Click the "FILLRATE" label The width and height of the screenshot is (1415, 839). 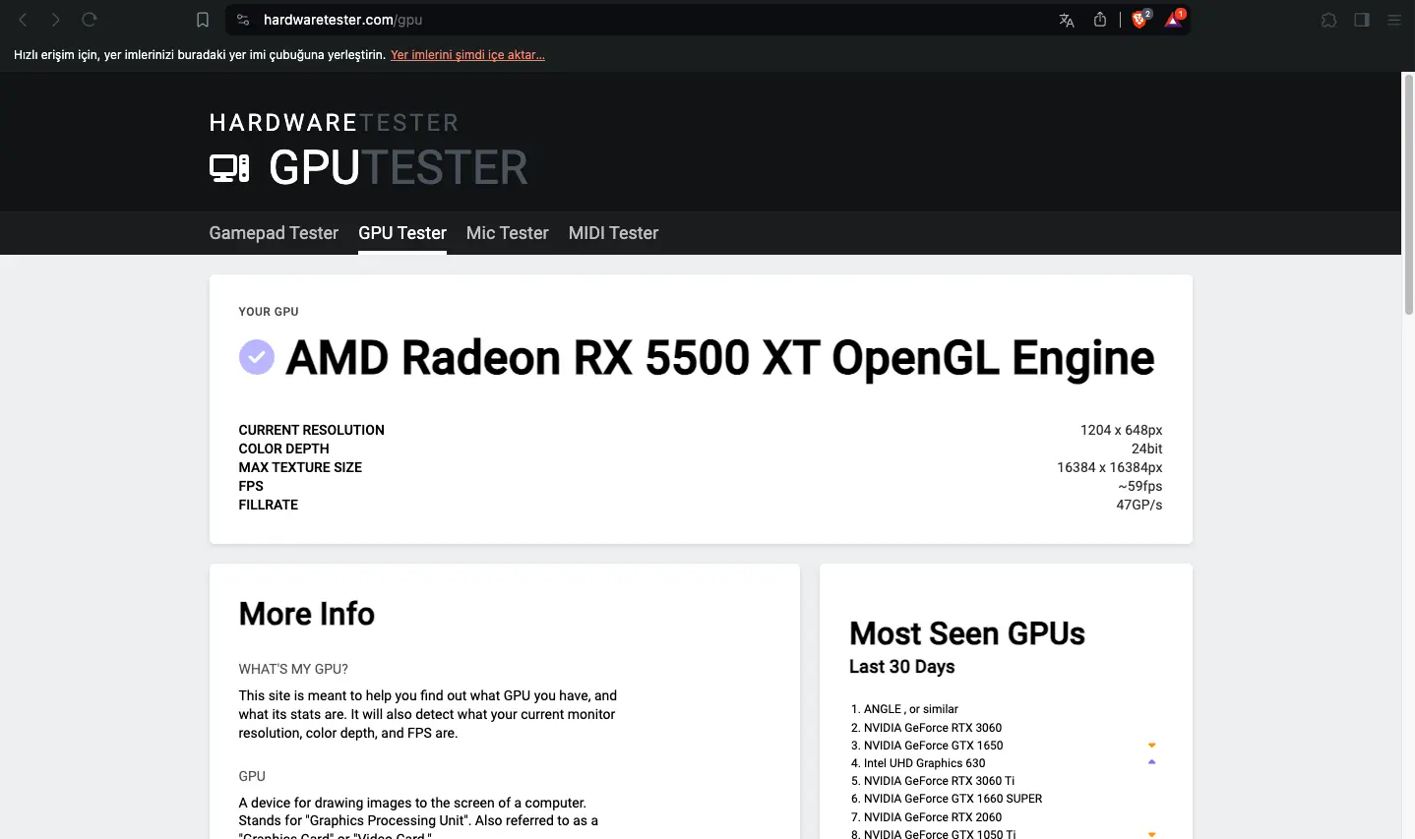268,505
